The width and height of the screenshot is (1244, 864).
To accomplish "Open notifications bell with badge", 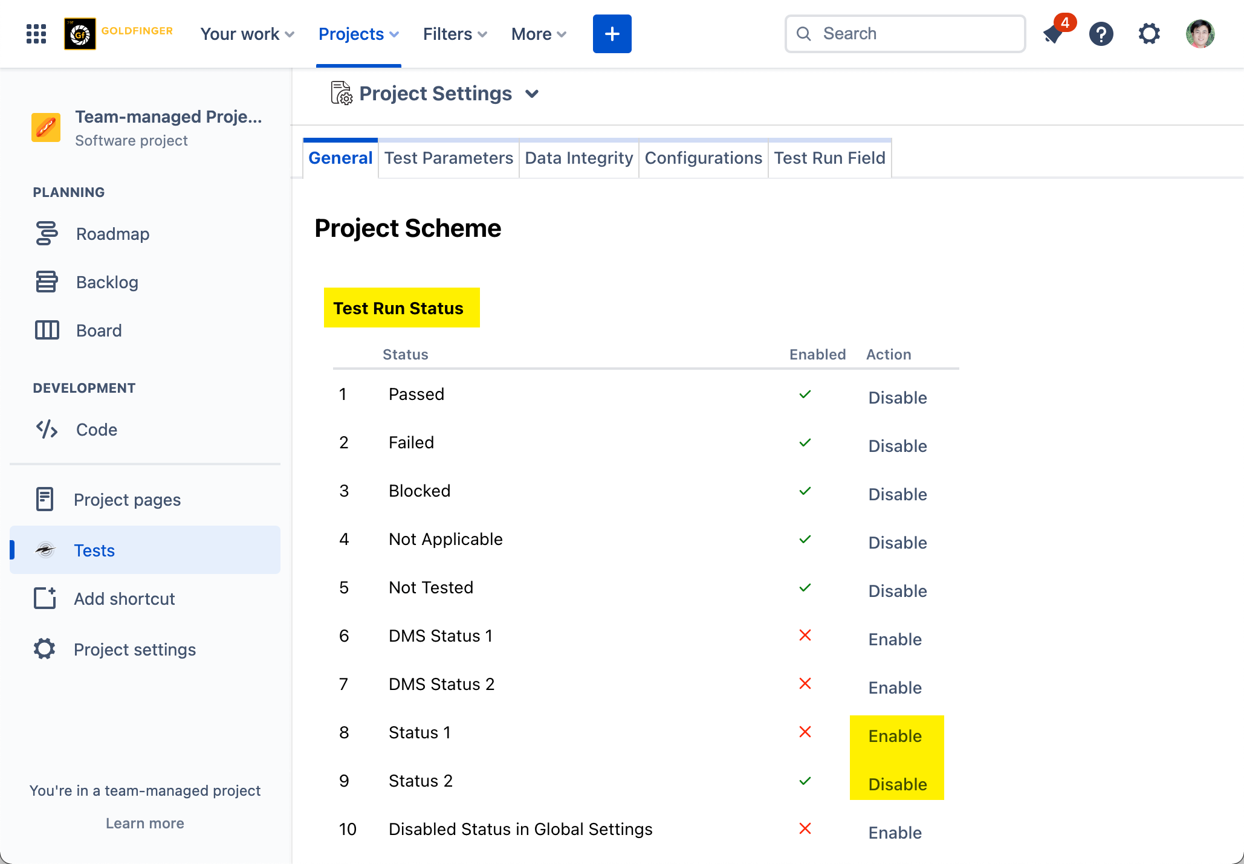I will 1054,34.
